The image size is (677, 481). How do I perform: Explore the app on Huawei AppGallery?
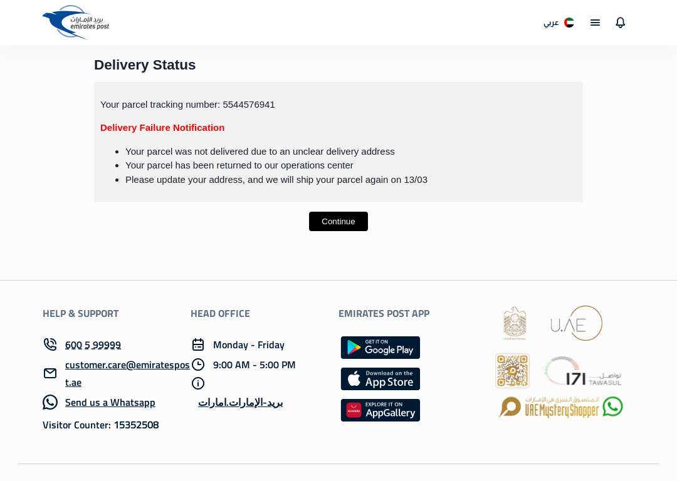click(x=380, y=410)
